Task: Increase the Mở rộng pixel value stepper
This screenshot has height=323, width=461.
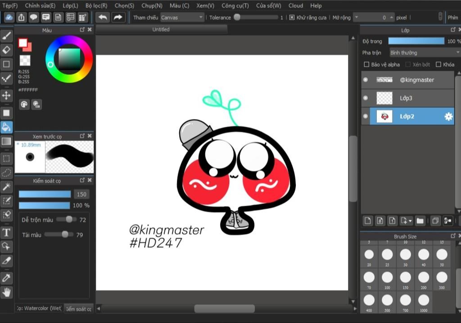Action: (x=391, y=17)
